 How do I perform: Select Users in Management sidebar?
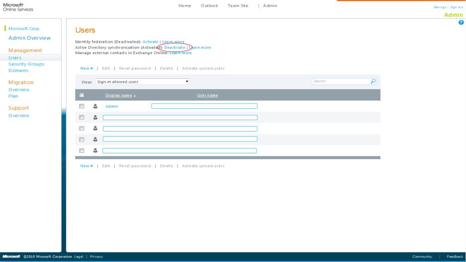point(15,58)
